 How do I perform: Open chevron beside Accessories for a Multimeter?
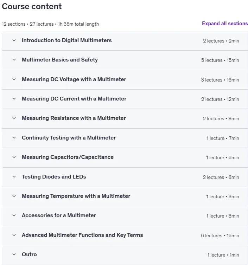pyautogui.click(x=14, y=215)
